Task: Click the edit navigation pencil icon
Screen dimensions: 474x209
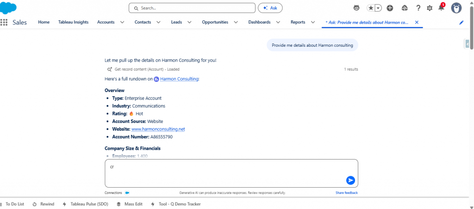Action: [x=462, y=22]
